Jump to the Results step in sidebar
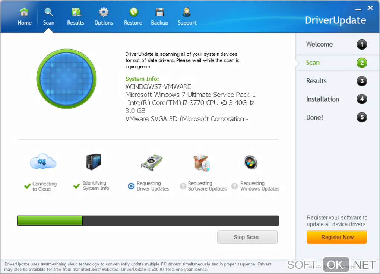This screenshot has width=380, height=274. 316,81
